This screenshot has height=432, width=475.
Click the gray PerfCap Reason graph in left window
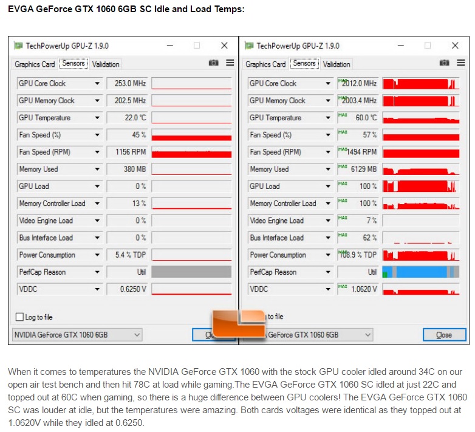(191, 272)
